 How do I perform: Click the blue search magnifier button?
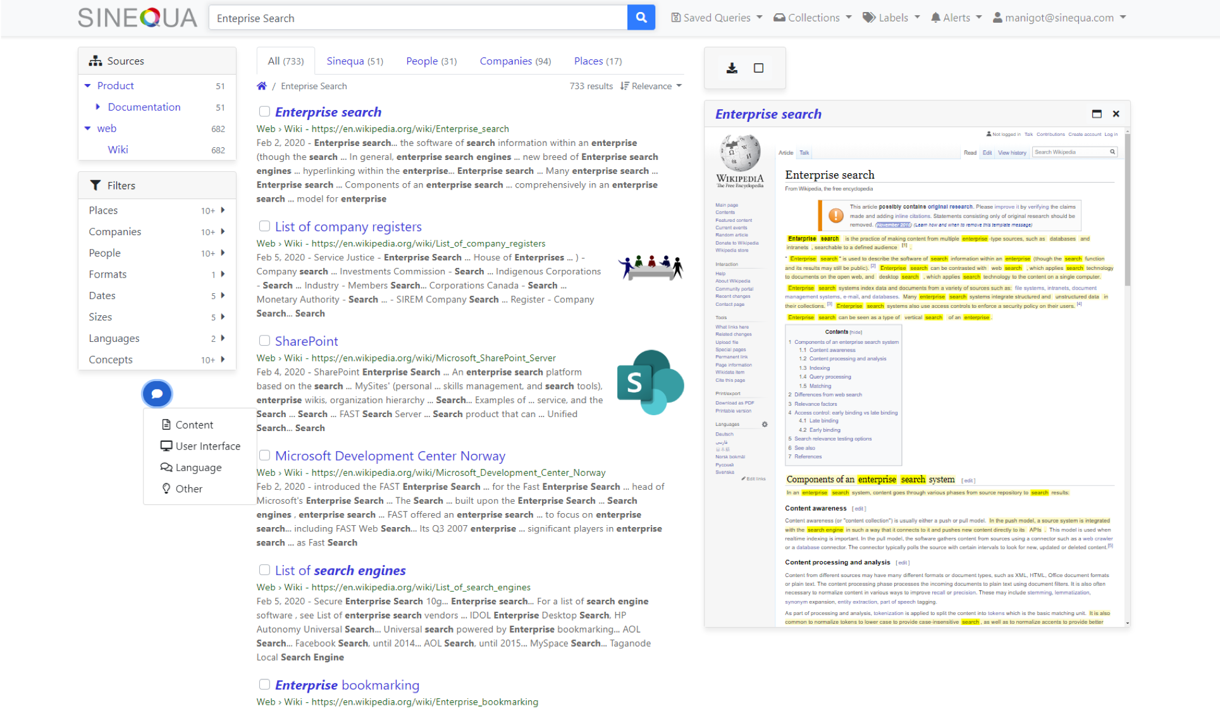coord(641,18)
